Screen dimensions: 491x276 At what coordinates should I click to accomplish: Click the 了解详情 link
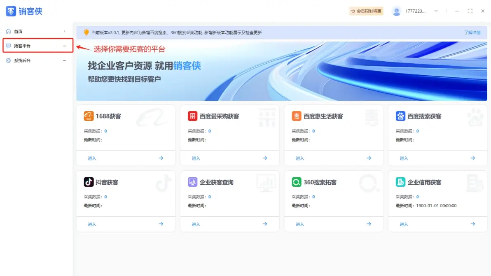472,32
